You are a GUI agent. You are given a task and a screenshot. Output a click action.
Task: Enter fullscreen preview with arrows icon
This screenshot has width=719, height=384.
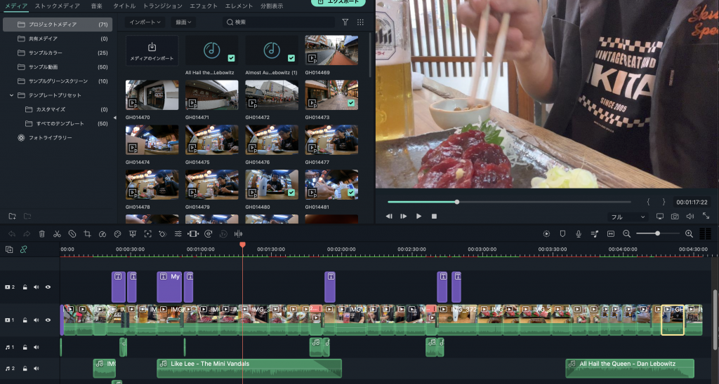click(x=706, y=217)
